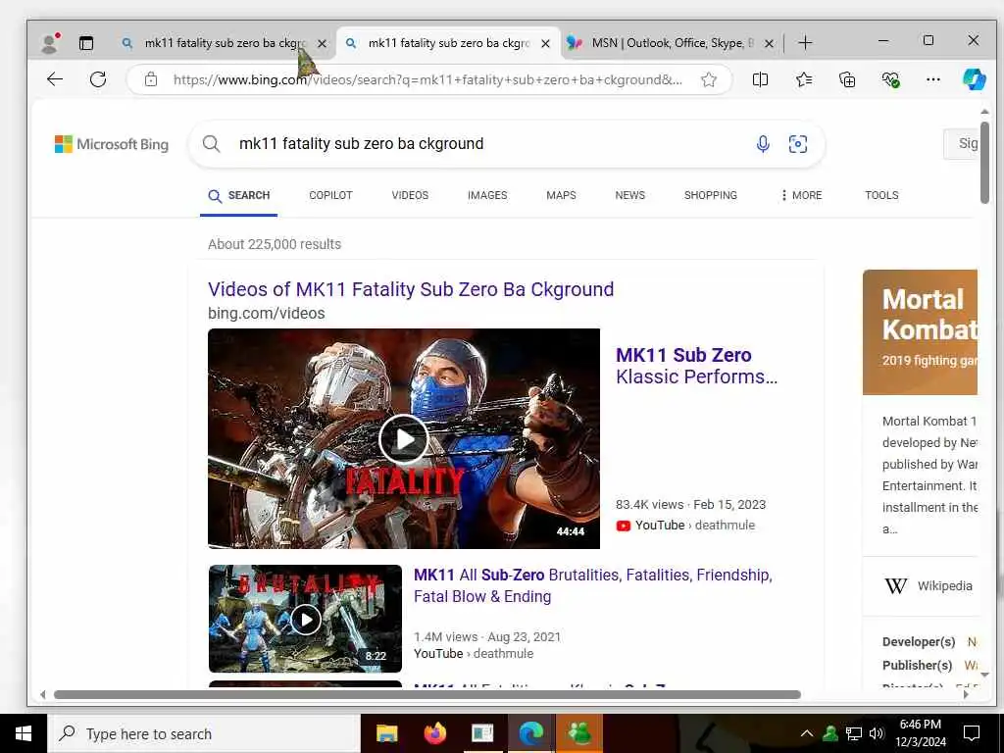Open the window app icon left of Edge on taskbar
1004x753 pixels.
(482, 733)
